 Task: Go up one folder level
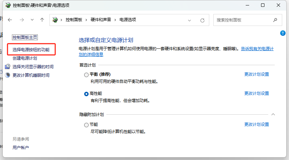click(42, 20)
